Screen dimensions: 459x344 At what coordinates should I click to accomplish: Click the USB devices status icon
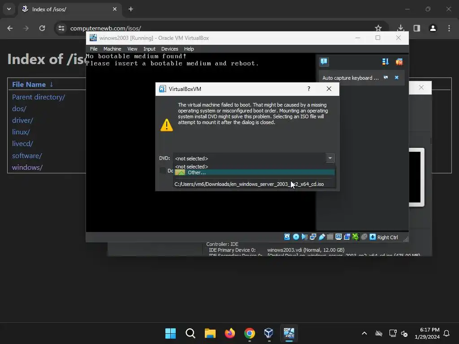pos(322,237)
